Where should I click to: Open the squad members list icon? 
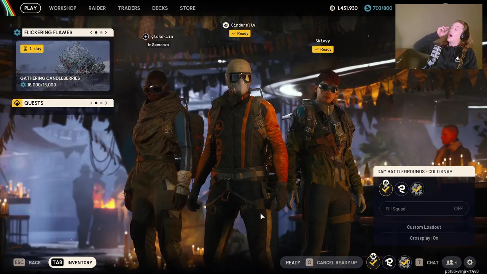click(452, 263)
